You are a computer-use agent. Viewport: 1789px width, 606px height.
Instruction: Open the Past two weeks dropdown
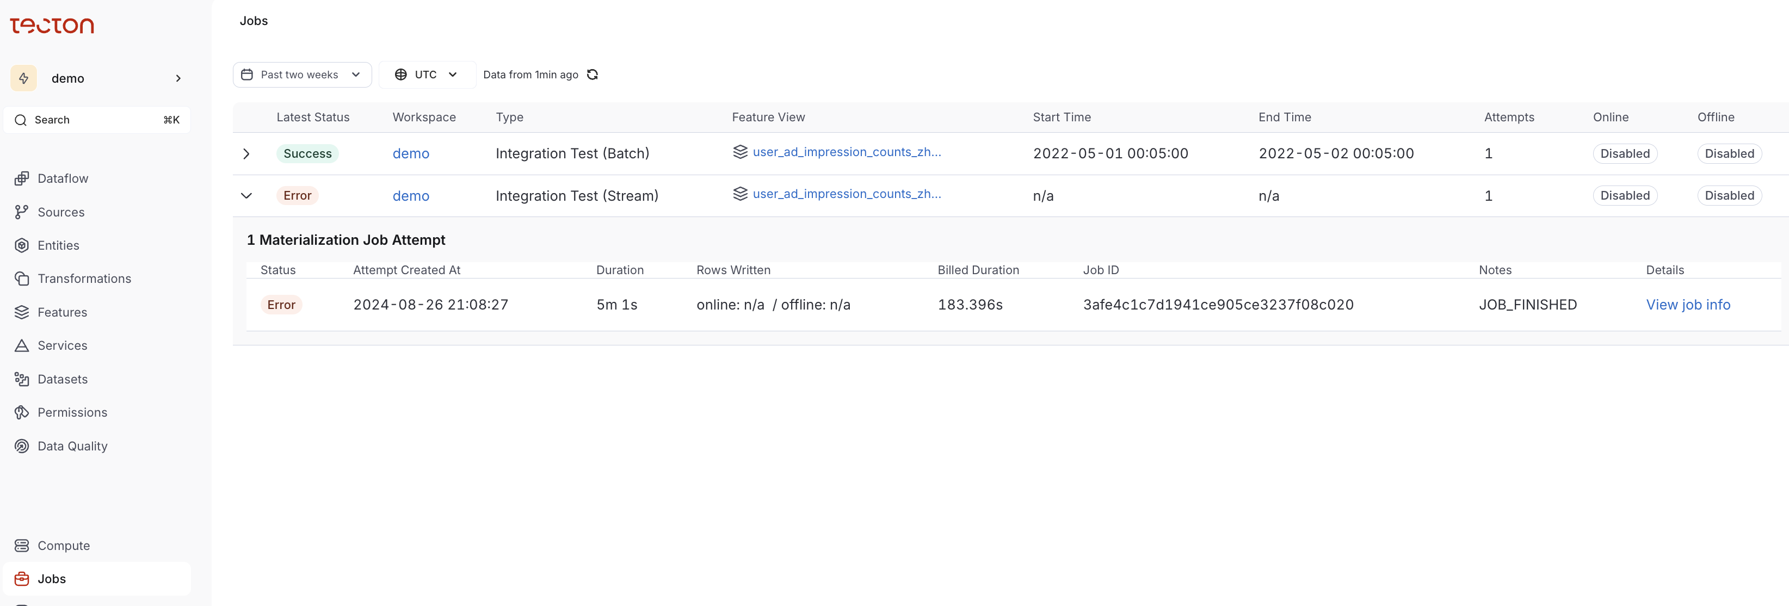tap(301, 75)
